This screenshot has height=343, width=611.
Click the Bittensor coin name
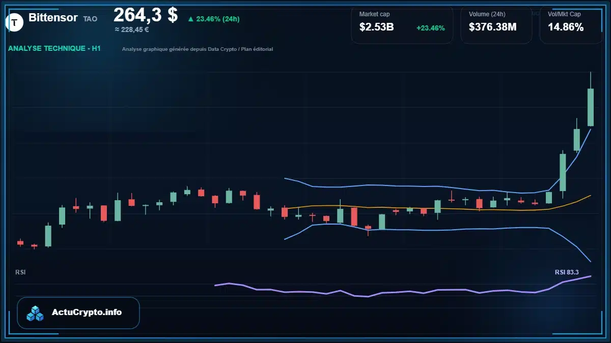53,18
